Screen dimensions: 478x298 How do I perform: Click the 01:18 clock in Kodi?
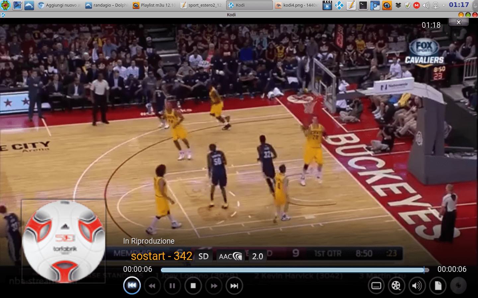[x=431, y=25]
